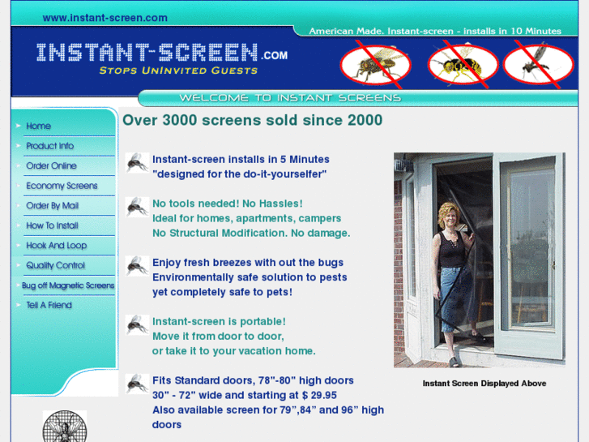589x442 pixels.
Task: Click the 'Instant Screen Displayed Above' caption
Action: pyautogui.click(x=484, y=384)
